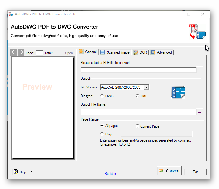Viewport: 219px width, 189px height.
Task: Click the Output File Name field
Action: click(138, 112)
